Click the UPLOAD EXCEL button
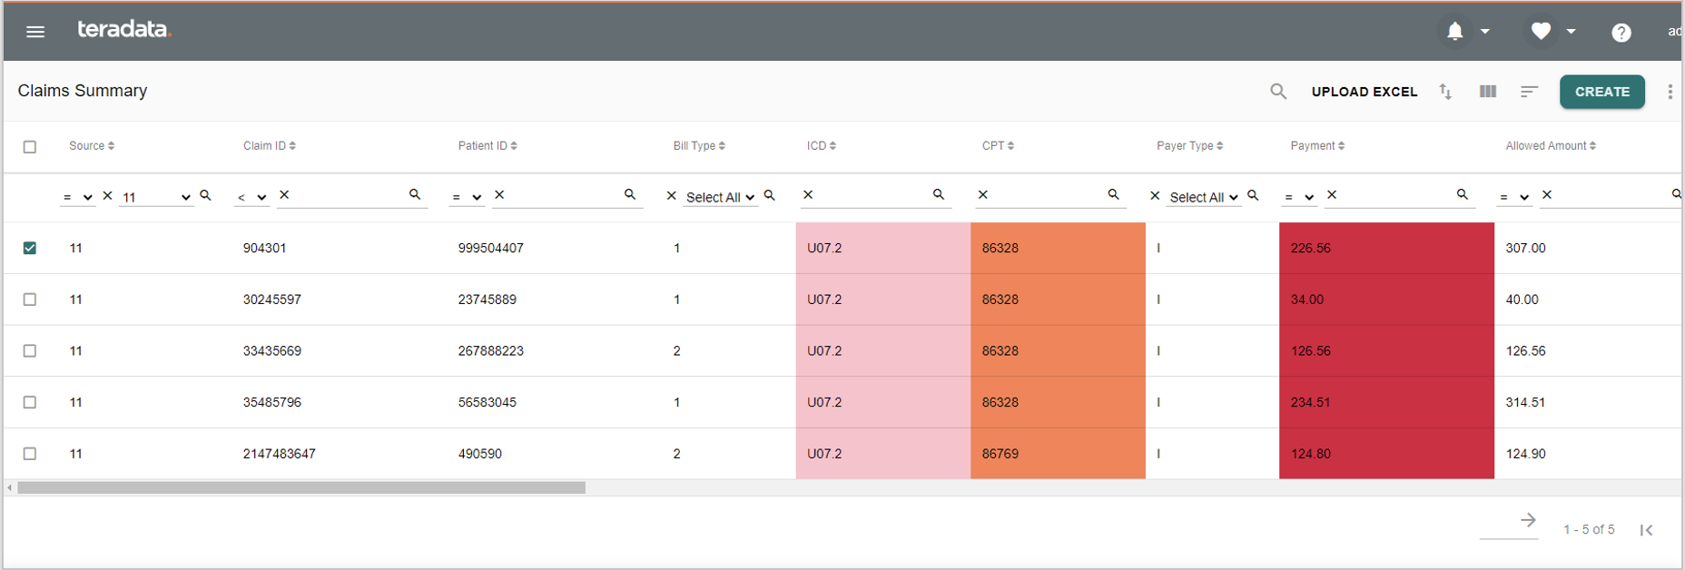Screen dimensions: 1685x570 click(x=1364, y=92)
